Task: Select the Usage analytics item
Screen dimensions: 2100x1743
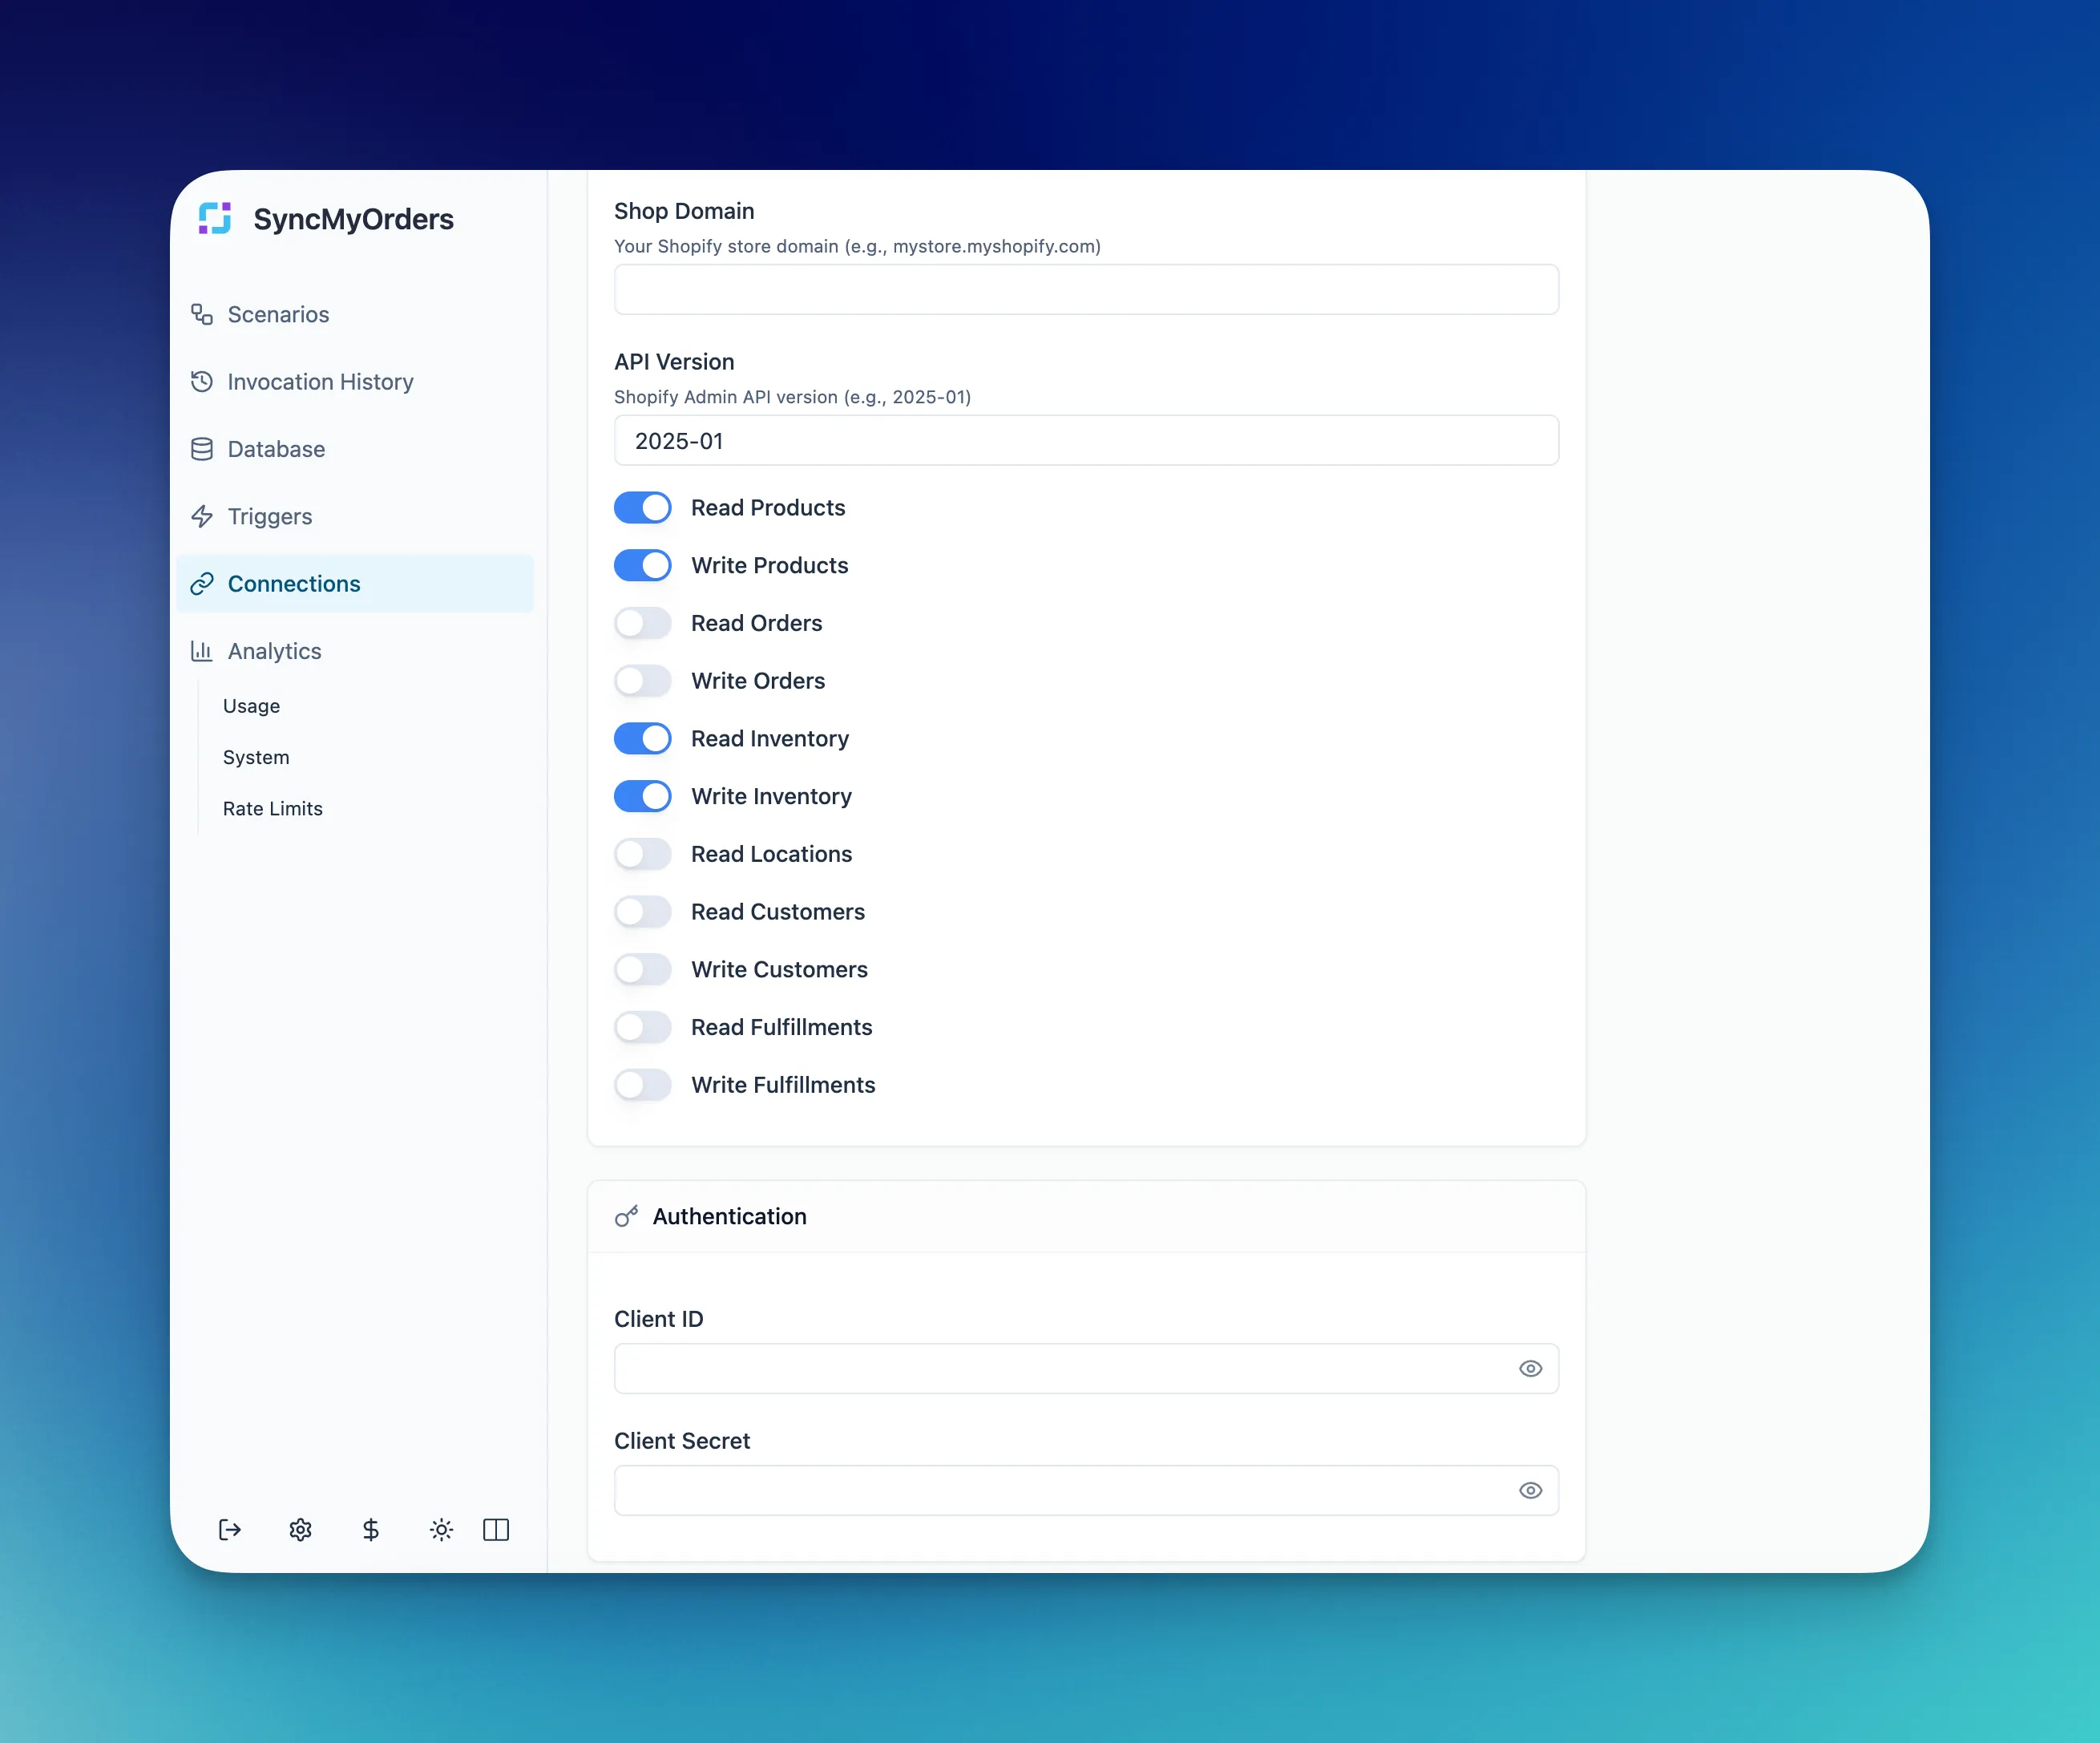Action: click(251, 706)
